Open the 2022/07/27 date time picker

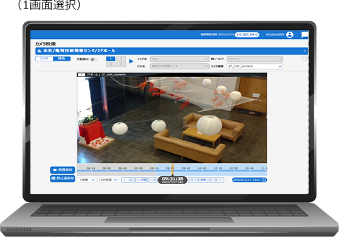click(250, 180)
